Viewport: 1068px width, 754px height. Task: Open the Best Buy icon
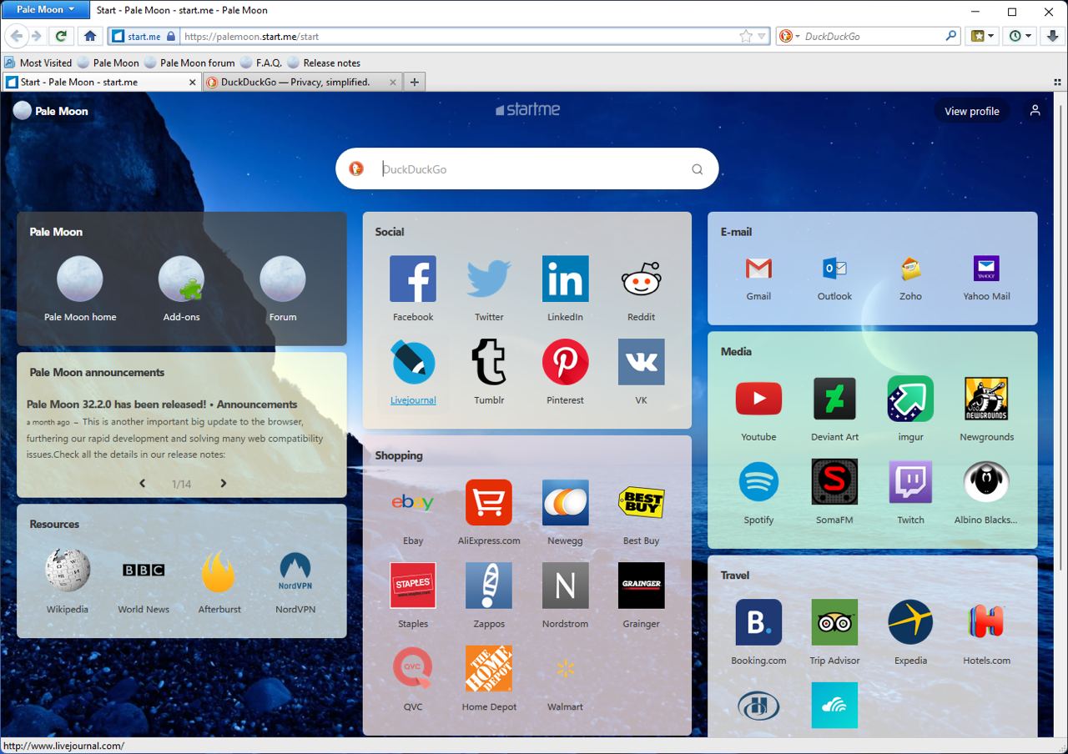(x=641, y=502)
